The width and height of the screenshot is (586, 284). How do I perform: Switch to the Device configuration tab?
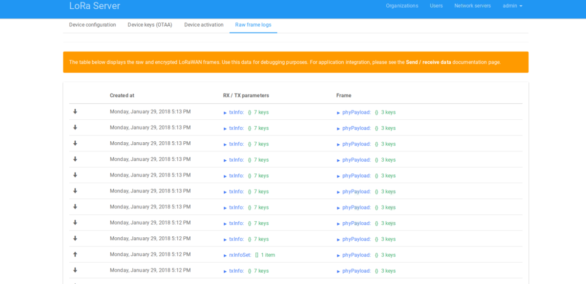(92, 25)
